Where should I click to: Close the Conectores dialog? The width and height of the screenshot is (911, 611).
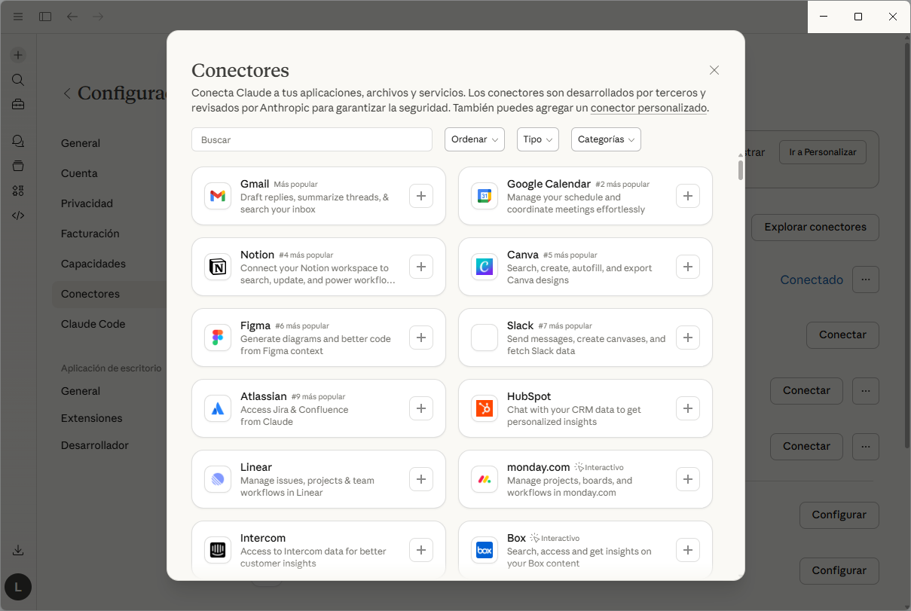[714, 70]
